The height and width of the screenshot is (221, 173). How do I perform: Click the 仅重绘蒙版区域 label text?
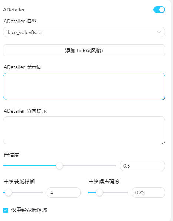point(29,210)
